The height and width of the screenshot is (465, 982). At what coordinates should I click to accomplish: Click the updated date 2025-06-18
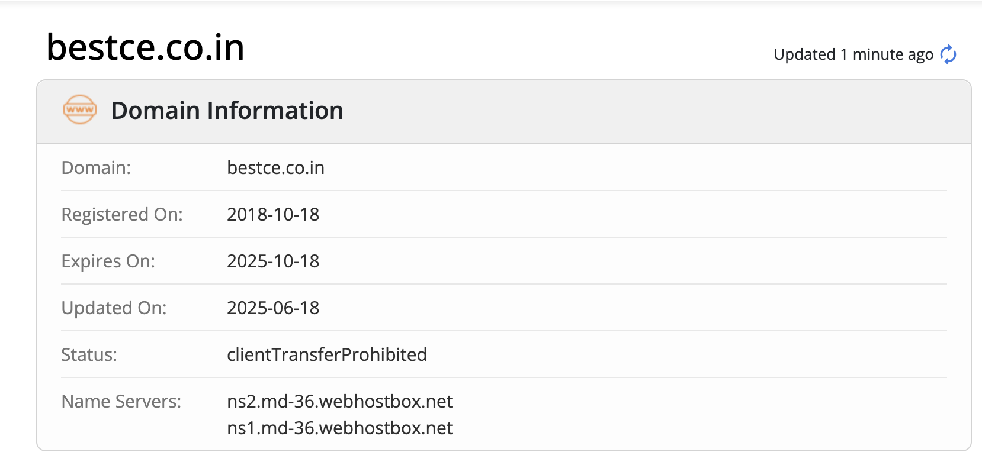coord(273,308)
